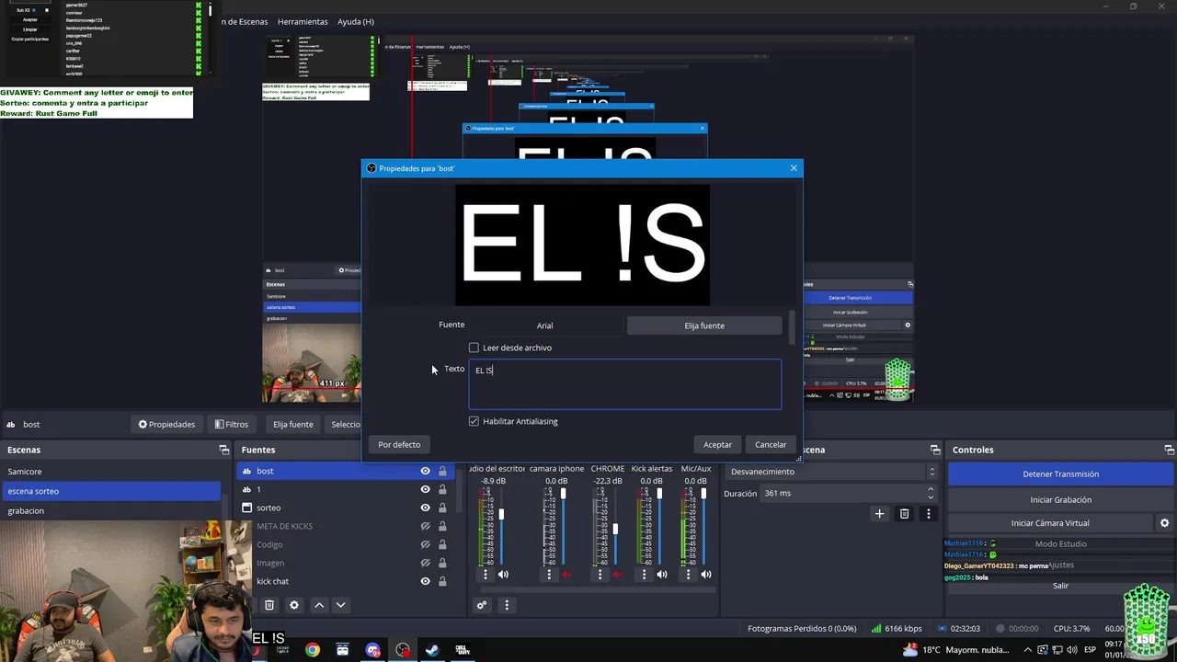Select Samicore scene
The image size is (1177, 662).
[110, 471]
